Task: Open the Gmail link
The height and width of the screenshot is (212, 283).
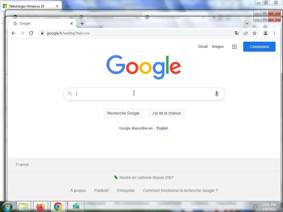Action: click(x=203, y=46)
